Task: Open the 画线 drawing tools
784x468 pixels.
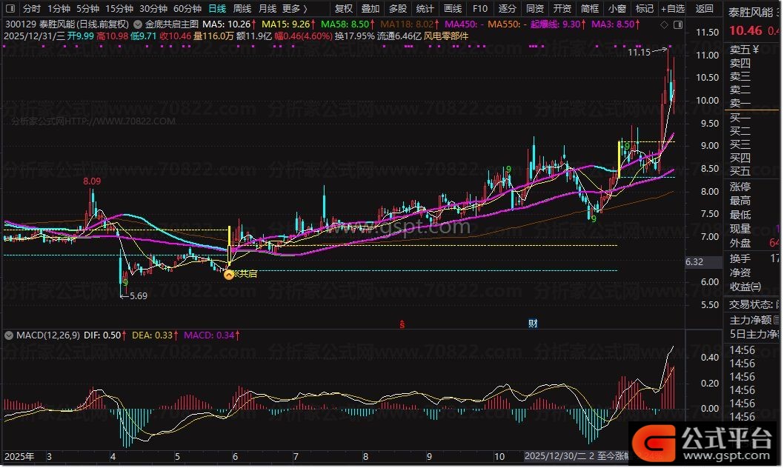Action: click(x=452, y=9)
